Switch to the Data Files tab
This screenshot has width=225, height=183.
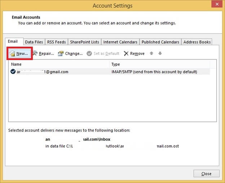pos(34,42)
